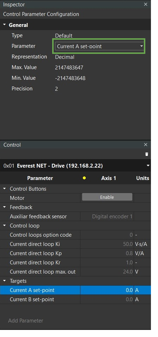Click Add Parameter
Viewport: 158px width, 337px height.
(26, 320)
